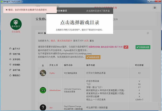Viewport: 162px width, 111px height.
Task: Select the Day22SpawnChange plugin name
Action: tap(73, 106)
